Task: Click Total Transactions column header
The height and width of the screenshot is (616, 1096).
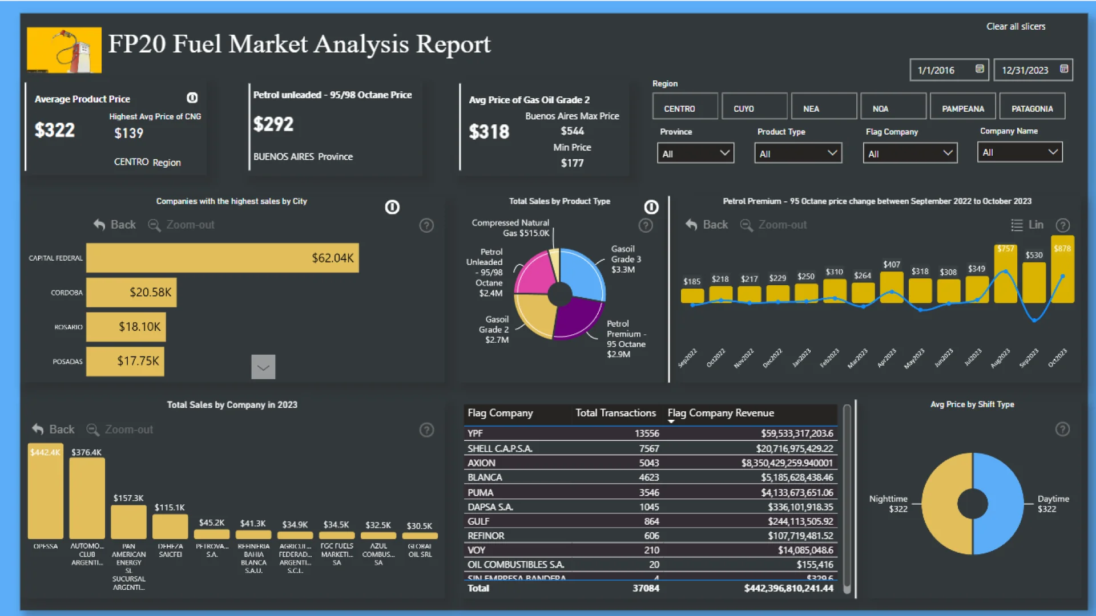Action: coord(615,413)
